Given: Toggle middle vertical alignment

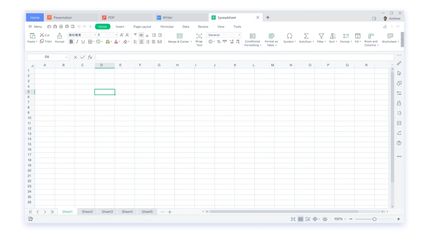Looking at the screenshot, I should click(141, 35).
